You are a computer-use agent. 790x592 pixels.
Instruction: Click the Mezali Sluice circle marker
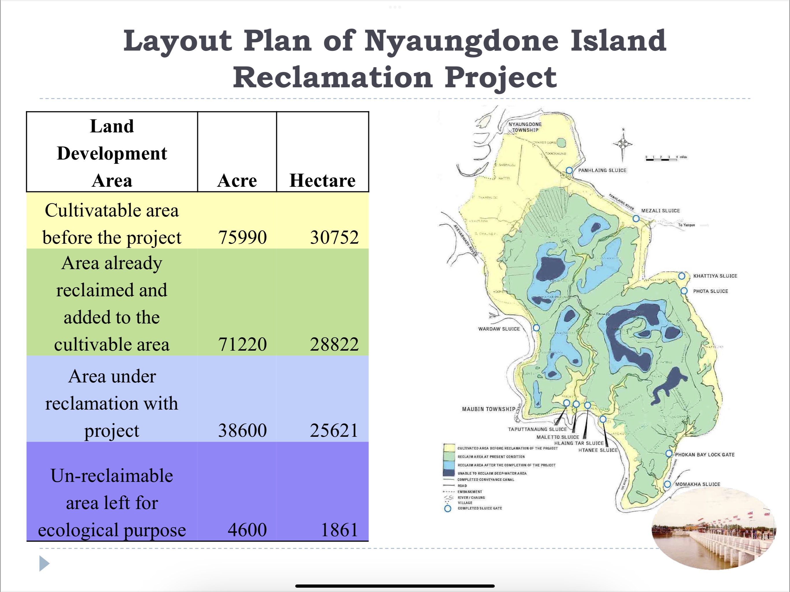click(636, 218)
